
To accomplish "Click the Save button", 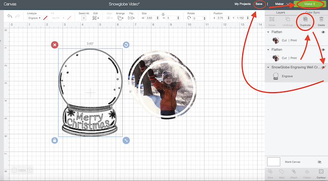I will (259, 4).
